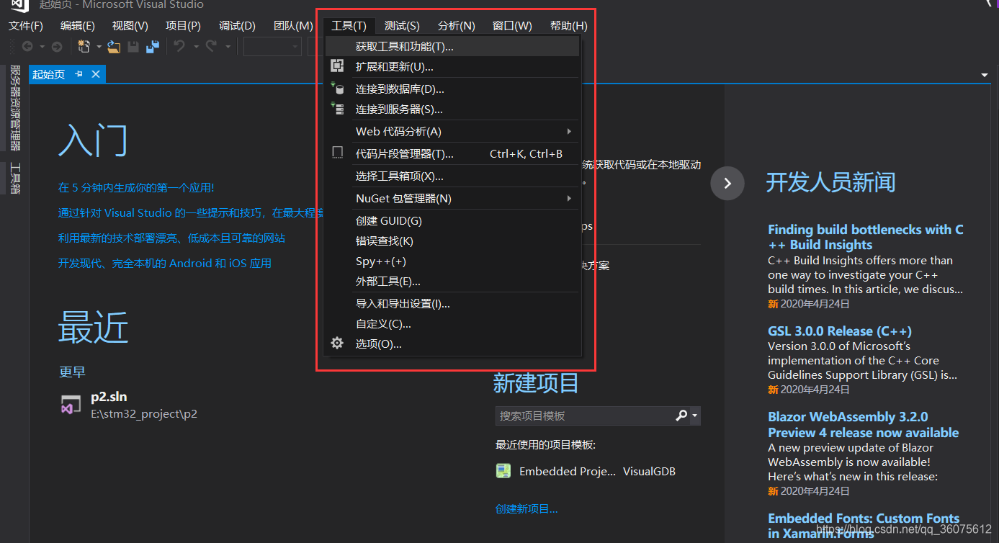This screenshot has width=999, height=543.
Task: Open the solution configuration combo box
Action: [x=272, y=47]
